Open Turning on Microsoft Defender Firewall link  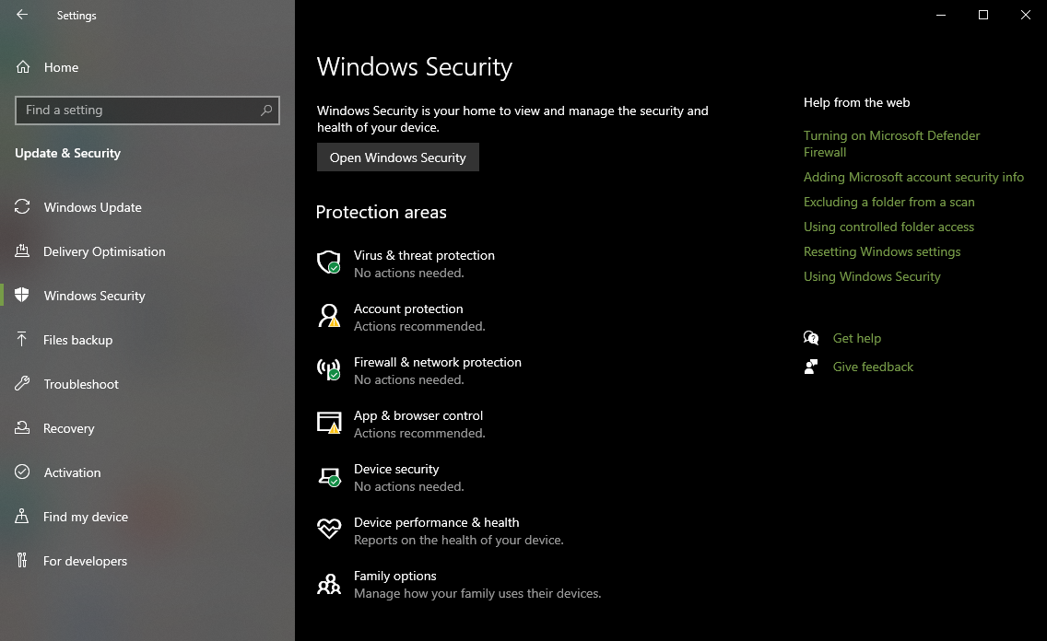(x=891, y=144)
